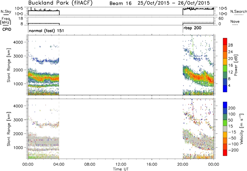Screen dimensions: 247x171
Task: Click the yellow segment of the Power colour bar
Action: [225, 61]
